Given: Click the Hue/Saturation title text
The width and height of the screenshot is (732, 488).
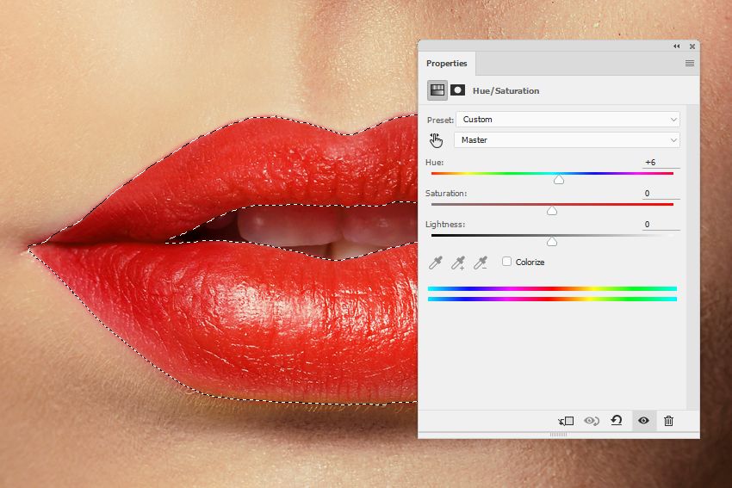Looking at the screenshot, I should (x=506, y=91).
